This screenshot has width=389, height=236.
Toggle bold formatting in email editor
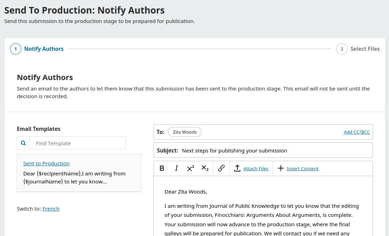click(162, 168)
